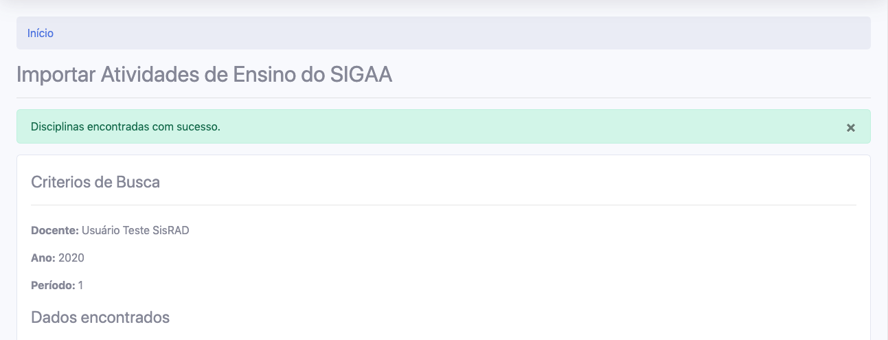Click the 'Período:' label
This screenshot has height=340, width=888.
pos(53,285)
